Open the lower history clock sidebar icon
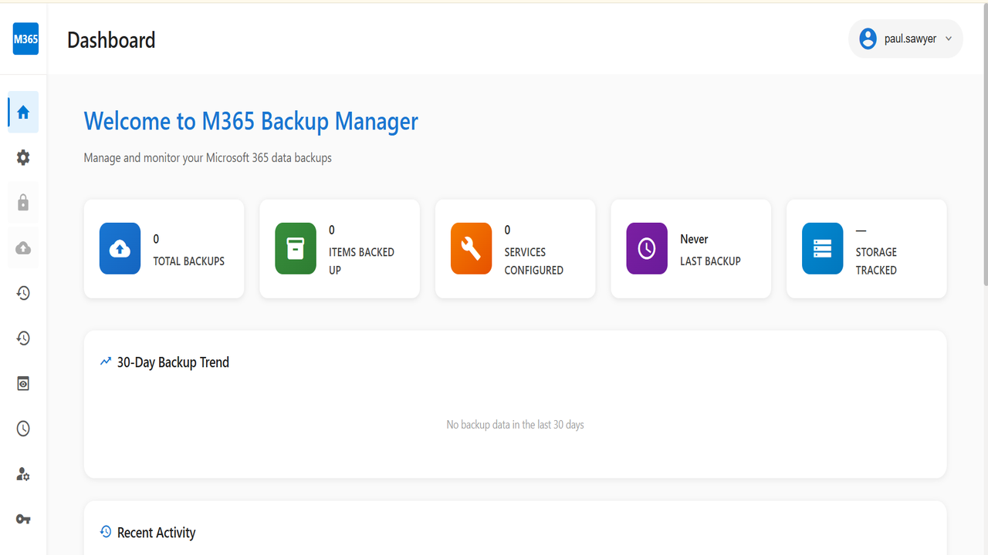The height and width of the screenshot is (555, 988). point(23,338)
